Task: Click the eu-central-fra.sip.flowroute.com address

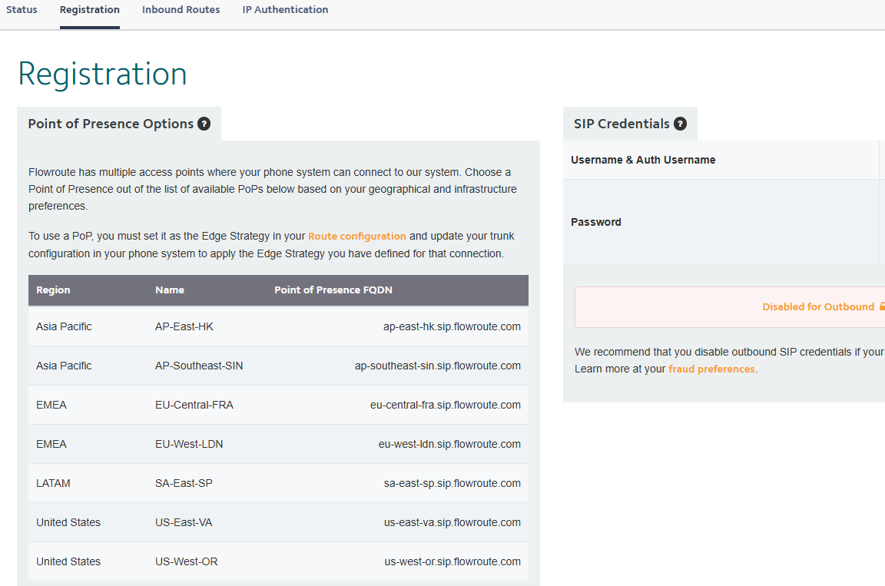Action: click(445, 405)
